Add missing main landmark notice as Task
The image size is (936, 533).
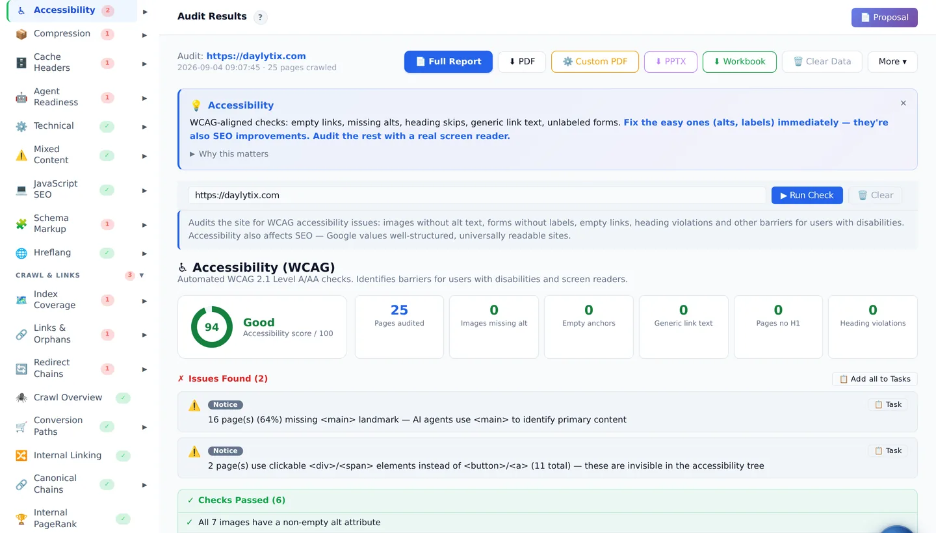coord(889,405)
